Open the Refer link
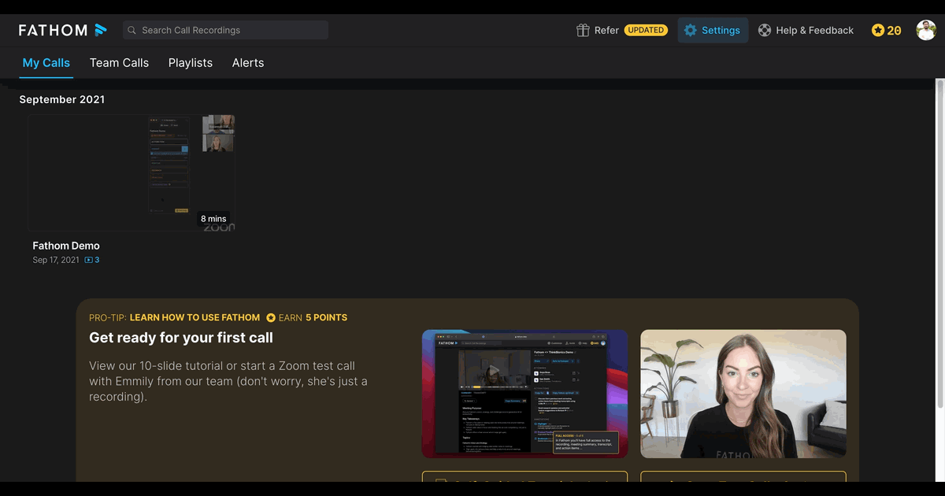 (606, 30)
